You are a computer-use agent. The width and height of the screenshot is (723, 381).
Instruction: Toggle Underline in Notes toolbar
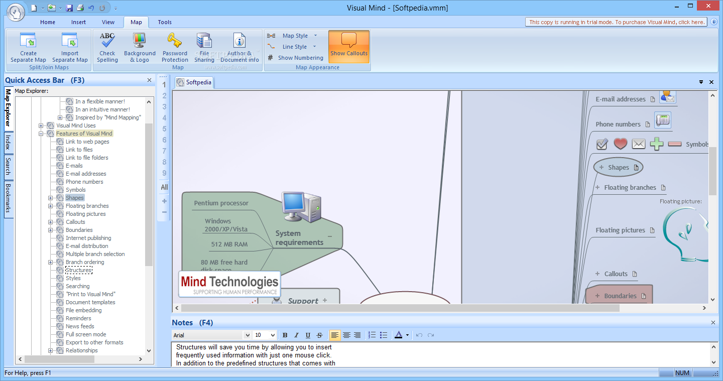click(308, 335)
